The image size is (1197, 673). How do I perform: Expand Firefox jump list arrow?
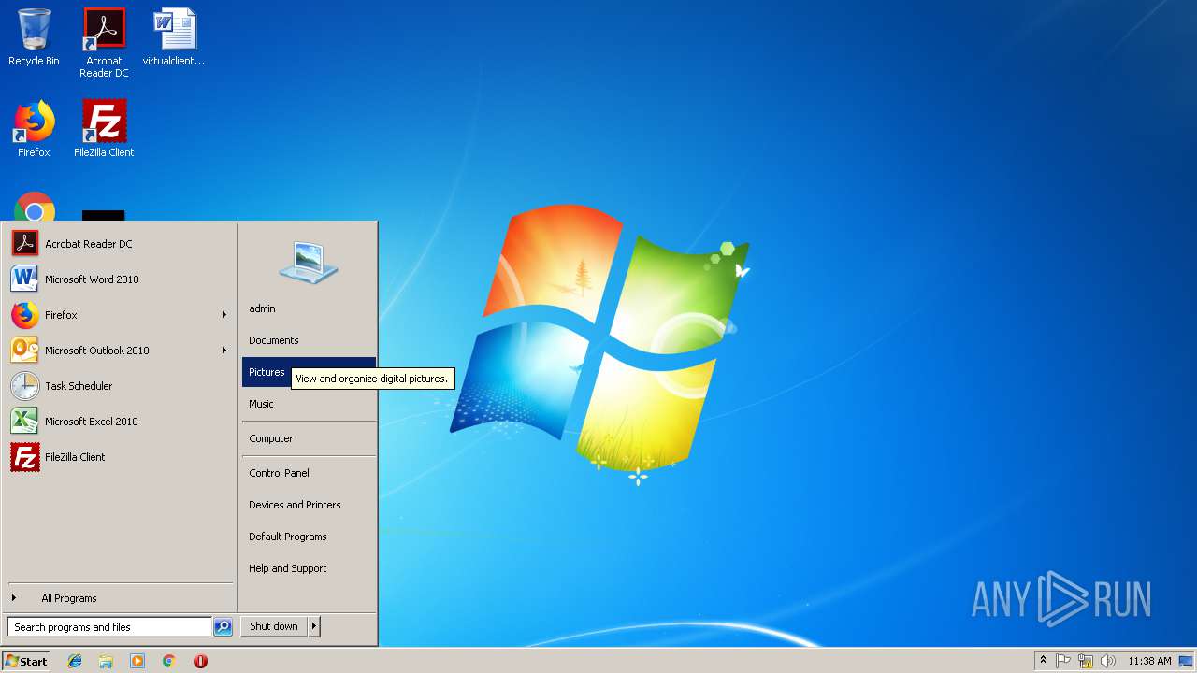[224, 315]
